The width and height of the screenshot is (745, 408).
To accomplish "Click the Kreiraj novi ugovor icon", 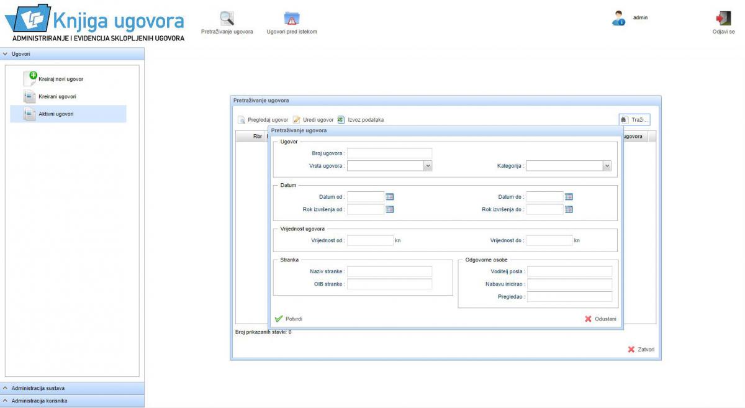I will [30, 78].
